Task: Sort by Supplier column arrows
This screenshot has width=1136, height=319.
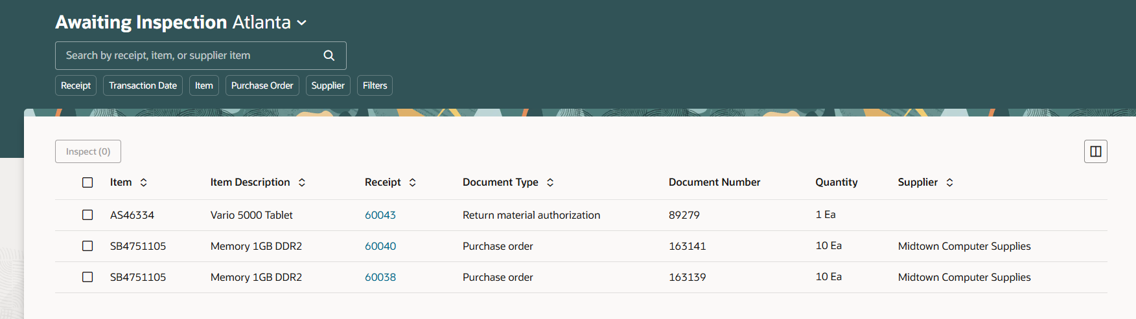Action: click(950, 182)
